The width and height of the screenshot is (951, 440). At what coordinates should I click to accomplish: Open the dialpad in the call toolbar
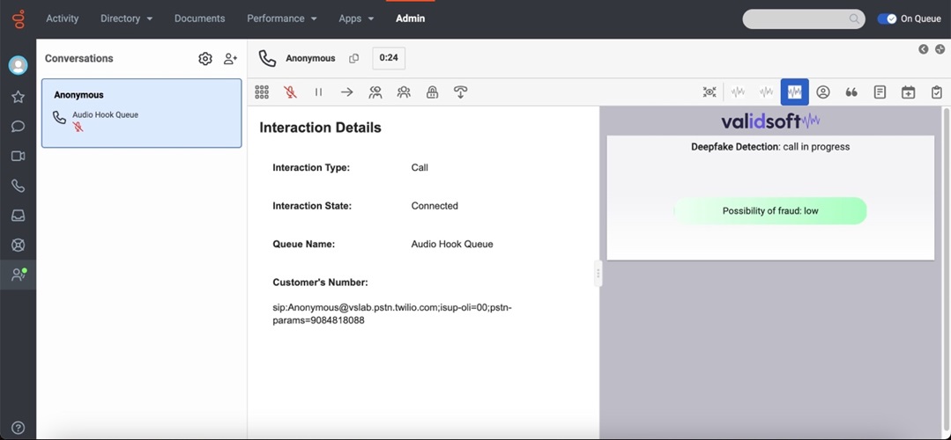[x=262, y=92]
